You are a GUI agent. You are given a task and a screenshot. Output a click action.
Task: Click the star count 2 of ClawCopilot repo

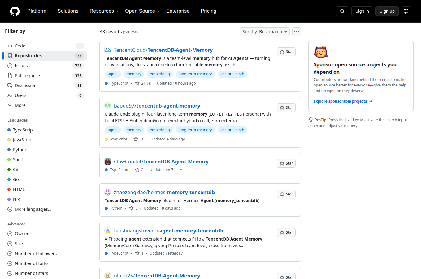click(x=139, y=170)
